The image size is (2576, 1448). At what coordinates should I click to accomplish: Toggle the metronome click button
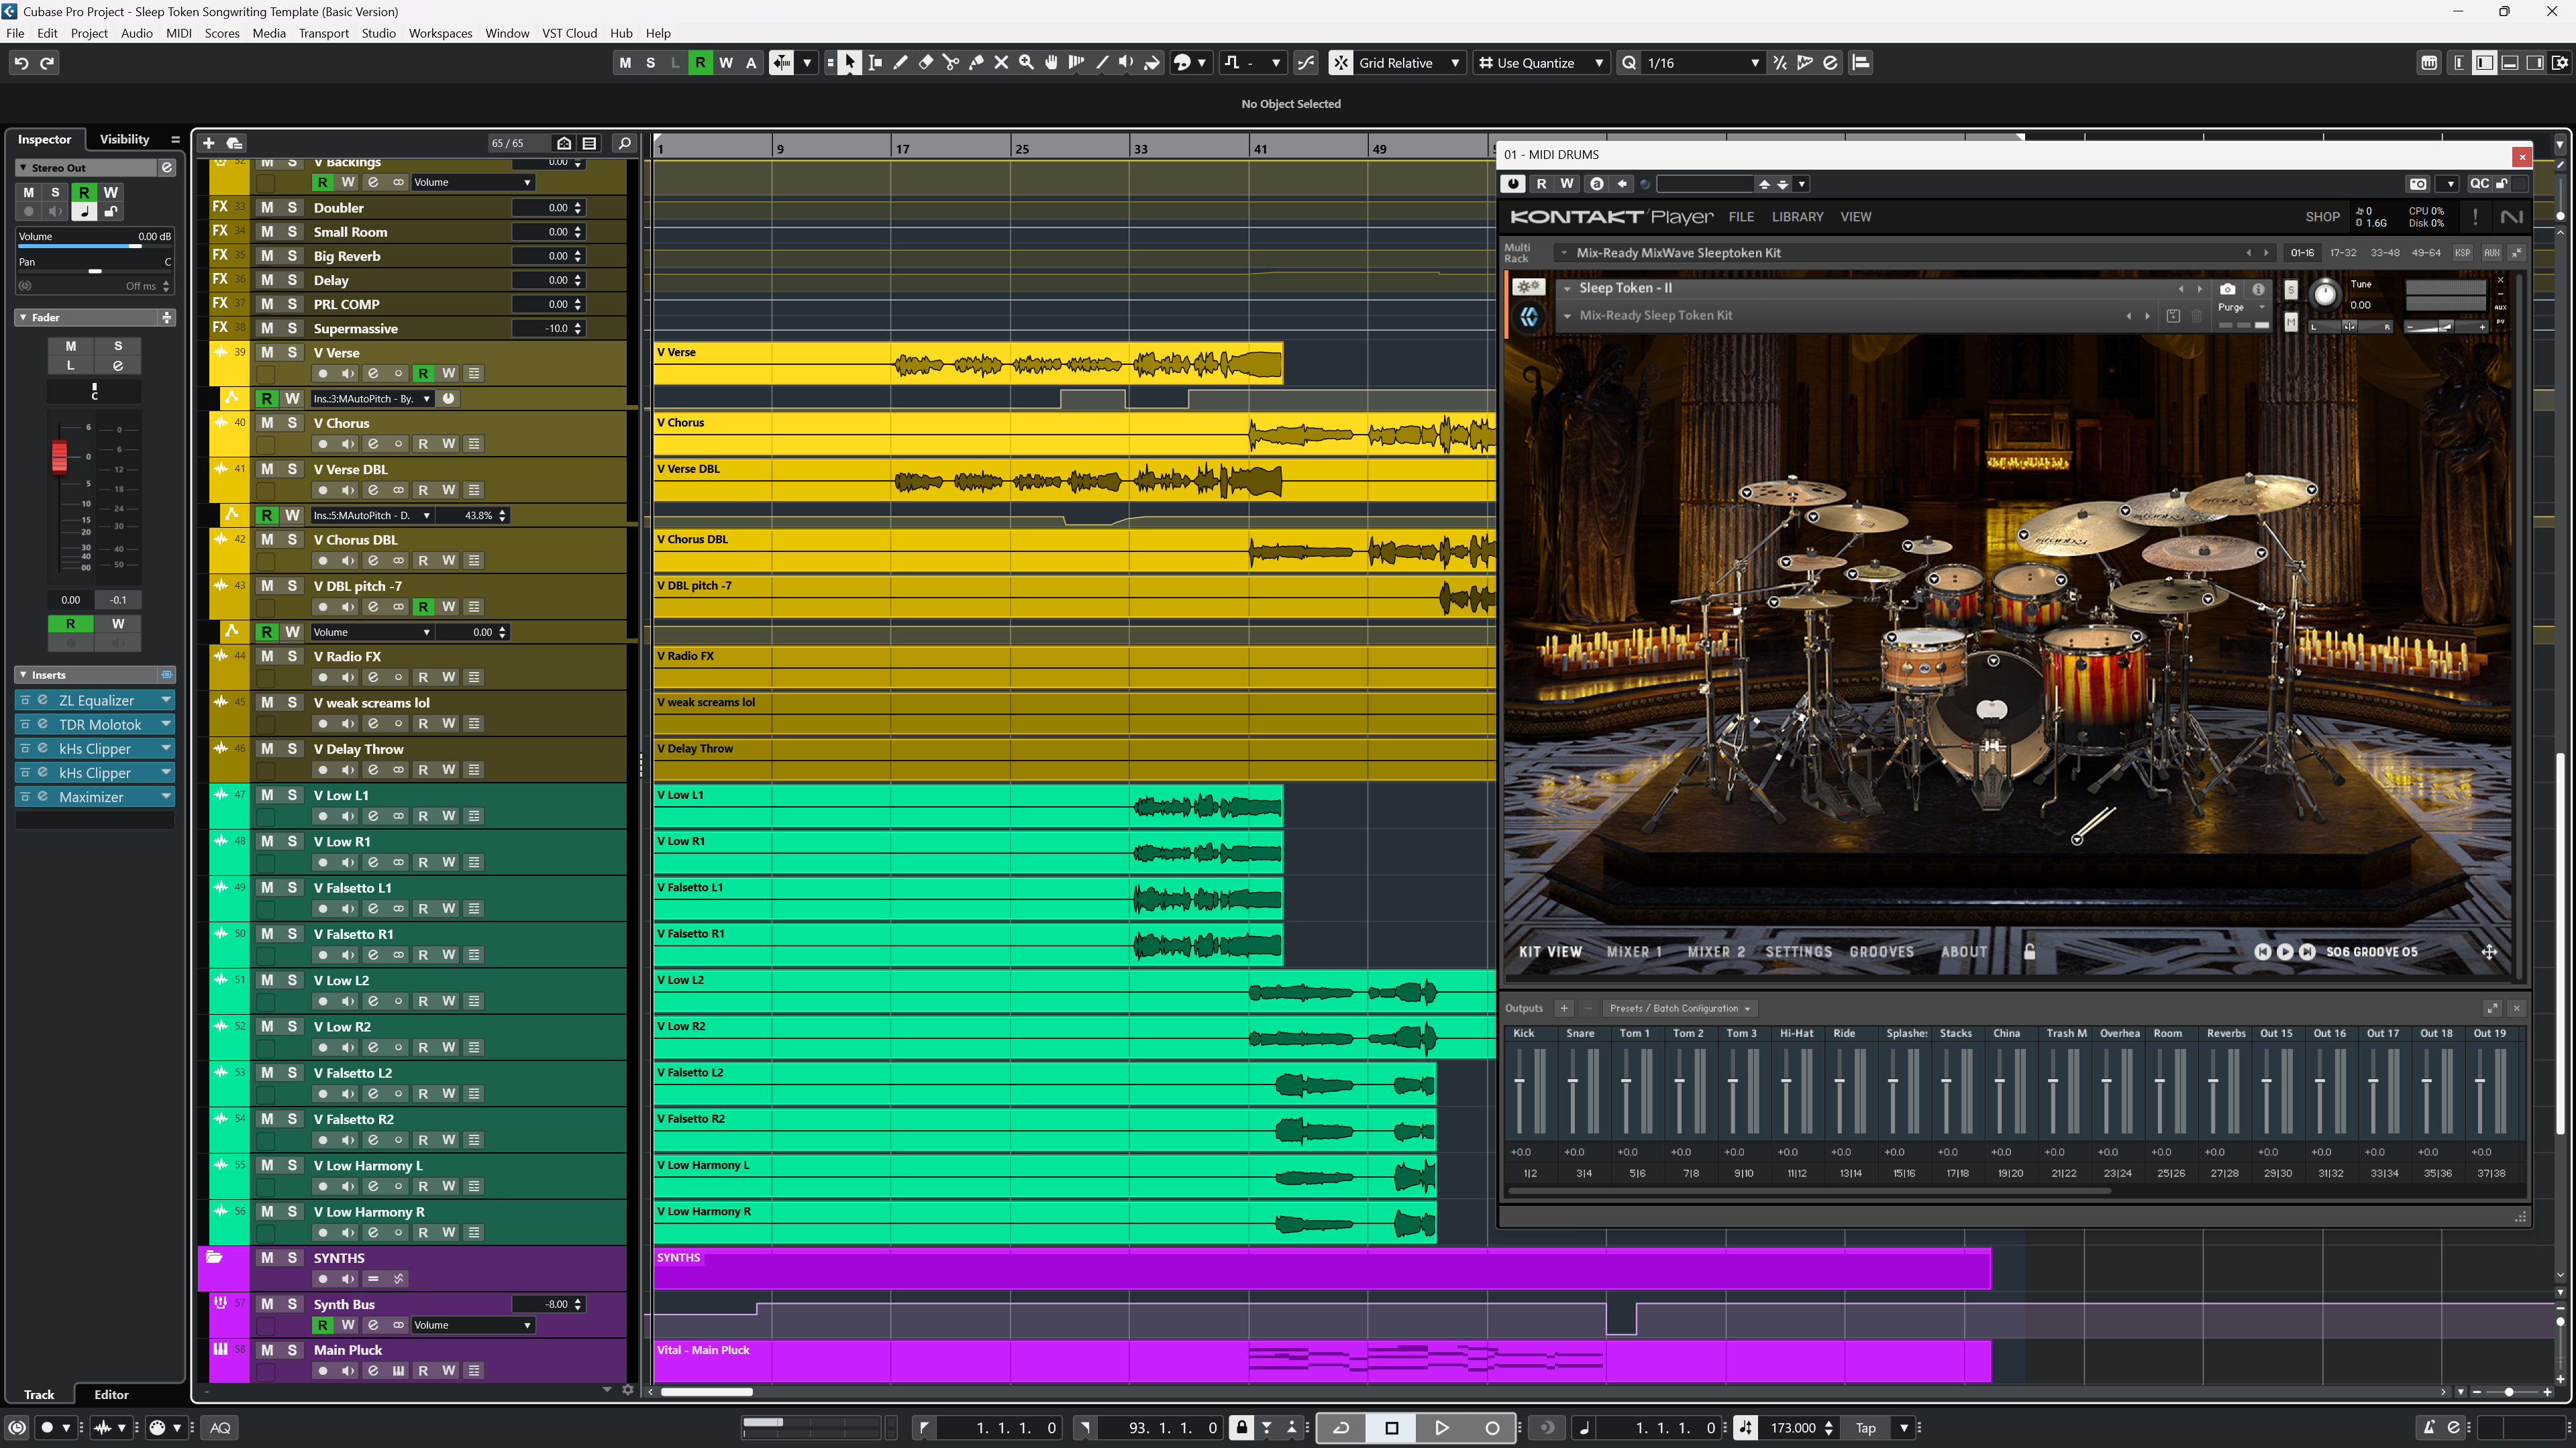2429,1428
